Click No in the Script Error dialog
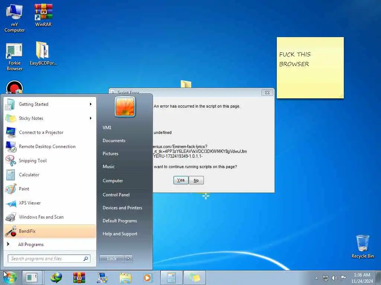Viewport: 381px width, 285px height. pos(196,180)
